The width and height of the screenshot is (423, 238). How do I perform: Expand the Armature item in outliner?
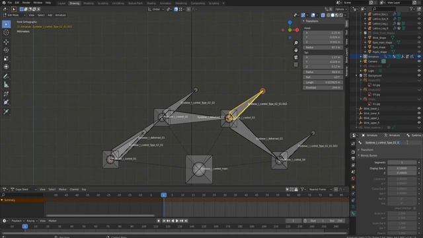point(361,57)
